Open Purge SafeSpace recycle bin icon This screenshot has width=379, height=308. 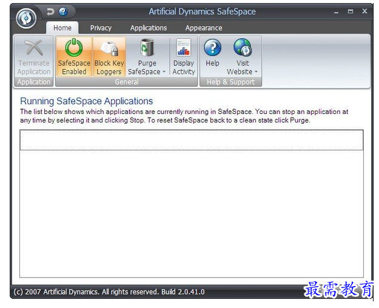click(x=147, y=47)
